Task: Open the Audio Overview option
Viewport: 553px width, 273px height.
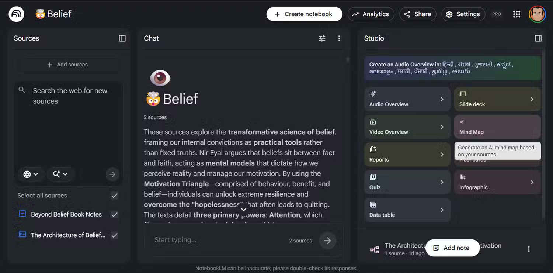Action: (407, 99)
